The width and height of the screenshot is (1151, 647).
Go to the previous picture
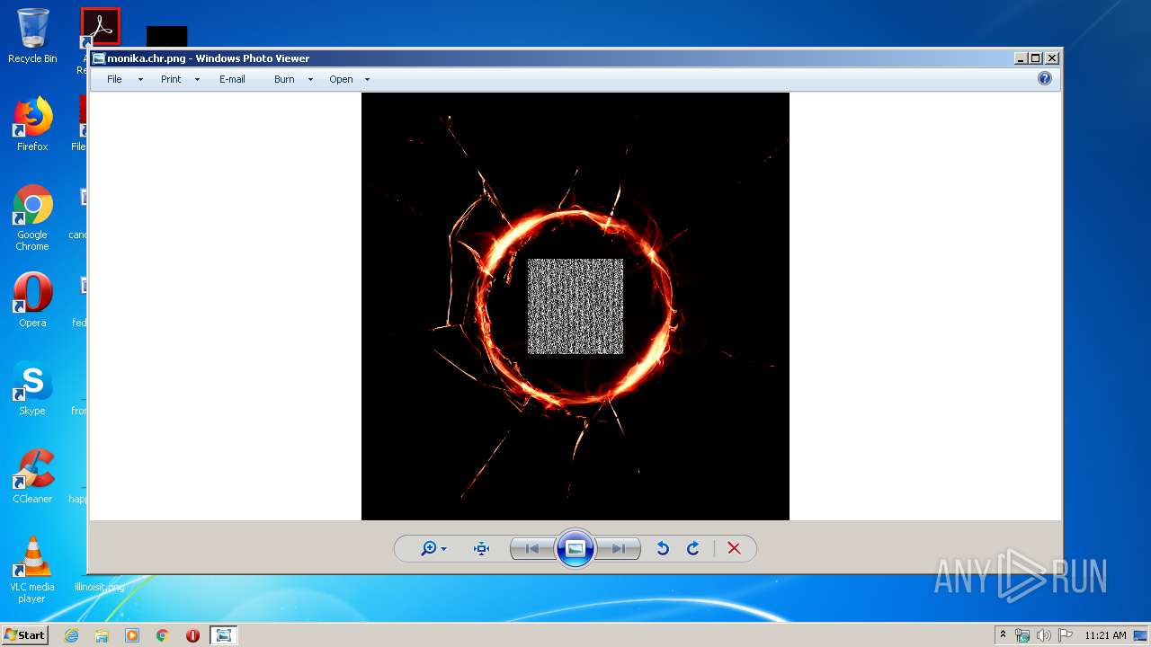(x=532, y=548)
